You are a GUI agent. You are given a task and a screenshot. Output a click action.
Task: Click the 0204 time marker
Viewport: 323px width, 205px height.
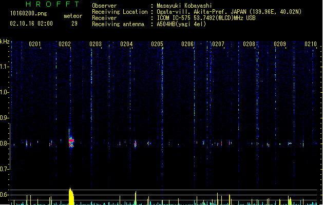point(126,44)
